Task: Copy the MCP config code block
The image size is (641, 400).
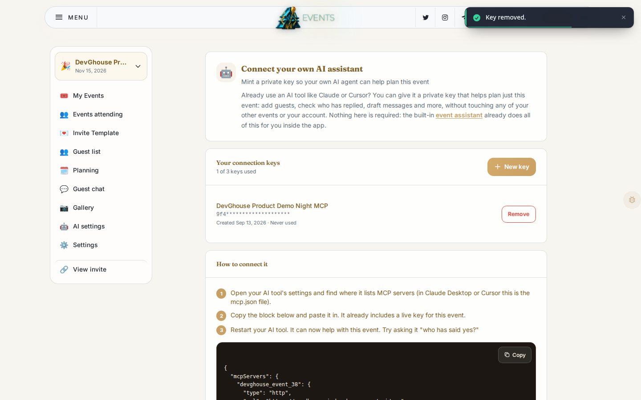Action: tap(515, 355)
